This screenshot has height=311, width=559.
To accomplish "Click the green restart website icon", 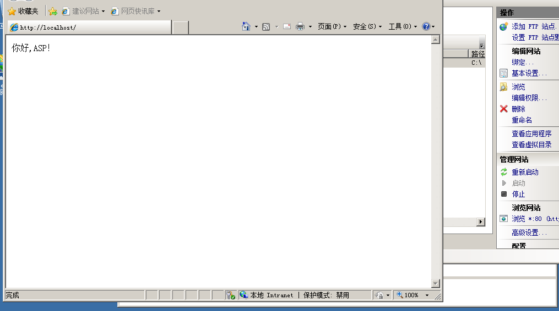I will click(503, 172).
